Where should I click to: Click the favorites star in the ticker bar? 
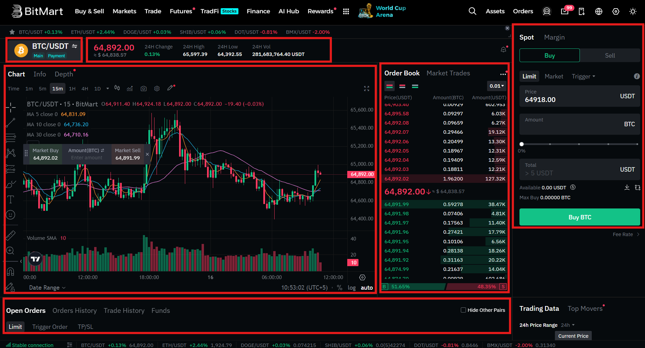pos(12,32)
